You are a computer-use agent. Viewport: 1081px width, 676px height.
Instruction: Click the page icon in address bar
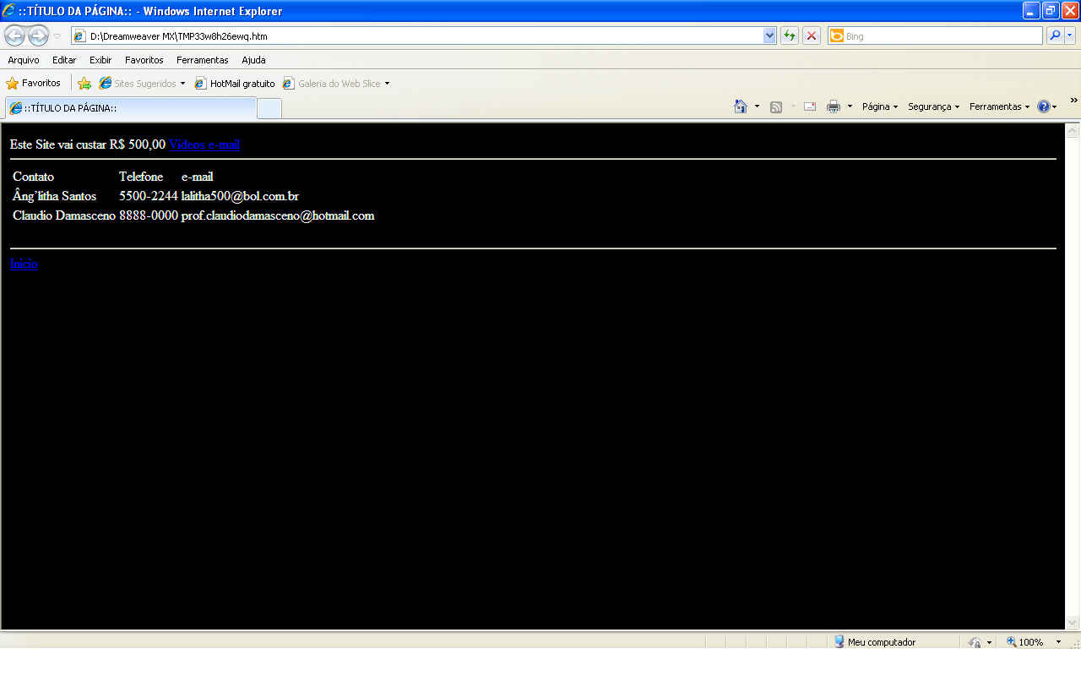pos(80,36)
